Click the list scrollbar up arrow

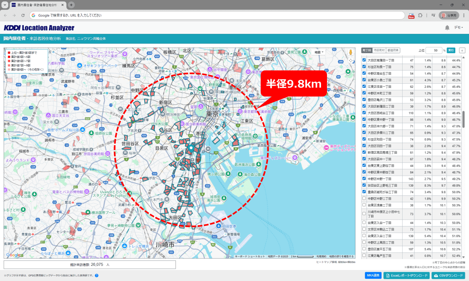464,57
